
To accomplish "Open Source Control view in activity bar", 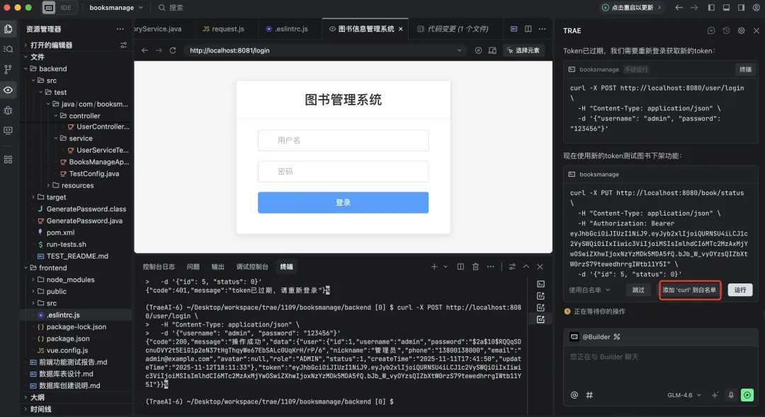I will click(x=8, y=69).
